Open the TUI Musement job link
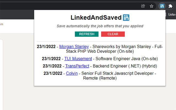The height and width of the screenshot is (110, 176). click(x=78, y=59)
